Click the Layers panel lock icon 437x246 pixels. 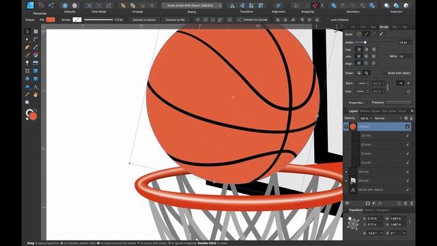(x=411, y=118)
